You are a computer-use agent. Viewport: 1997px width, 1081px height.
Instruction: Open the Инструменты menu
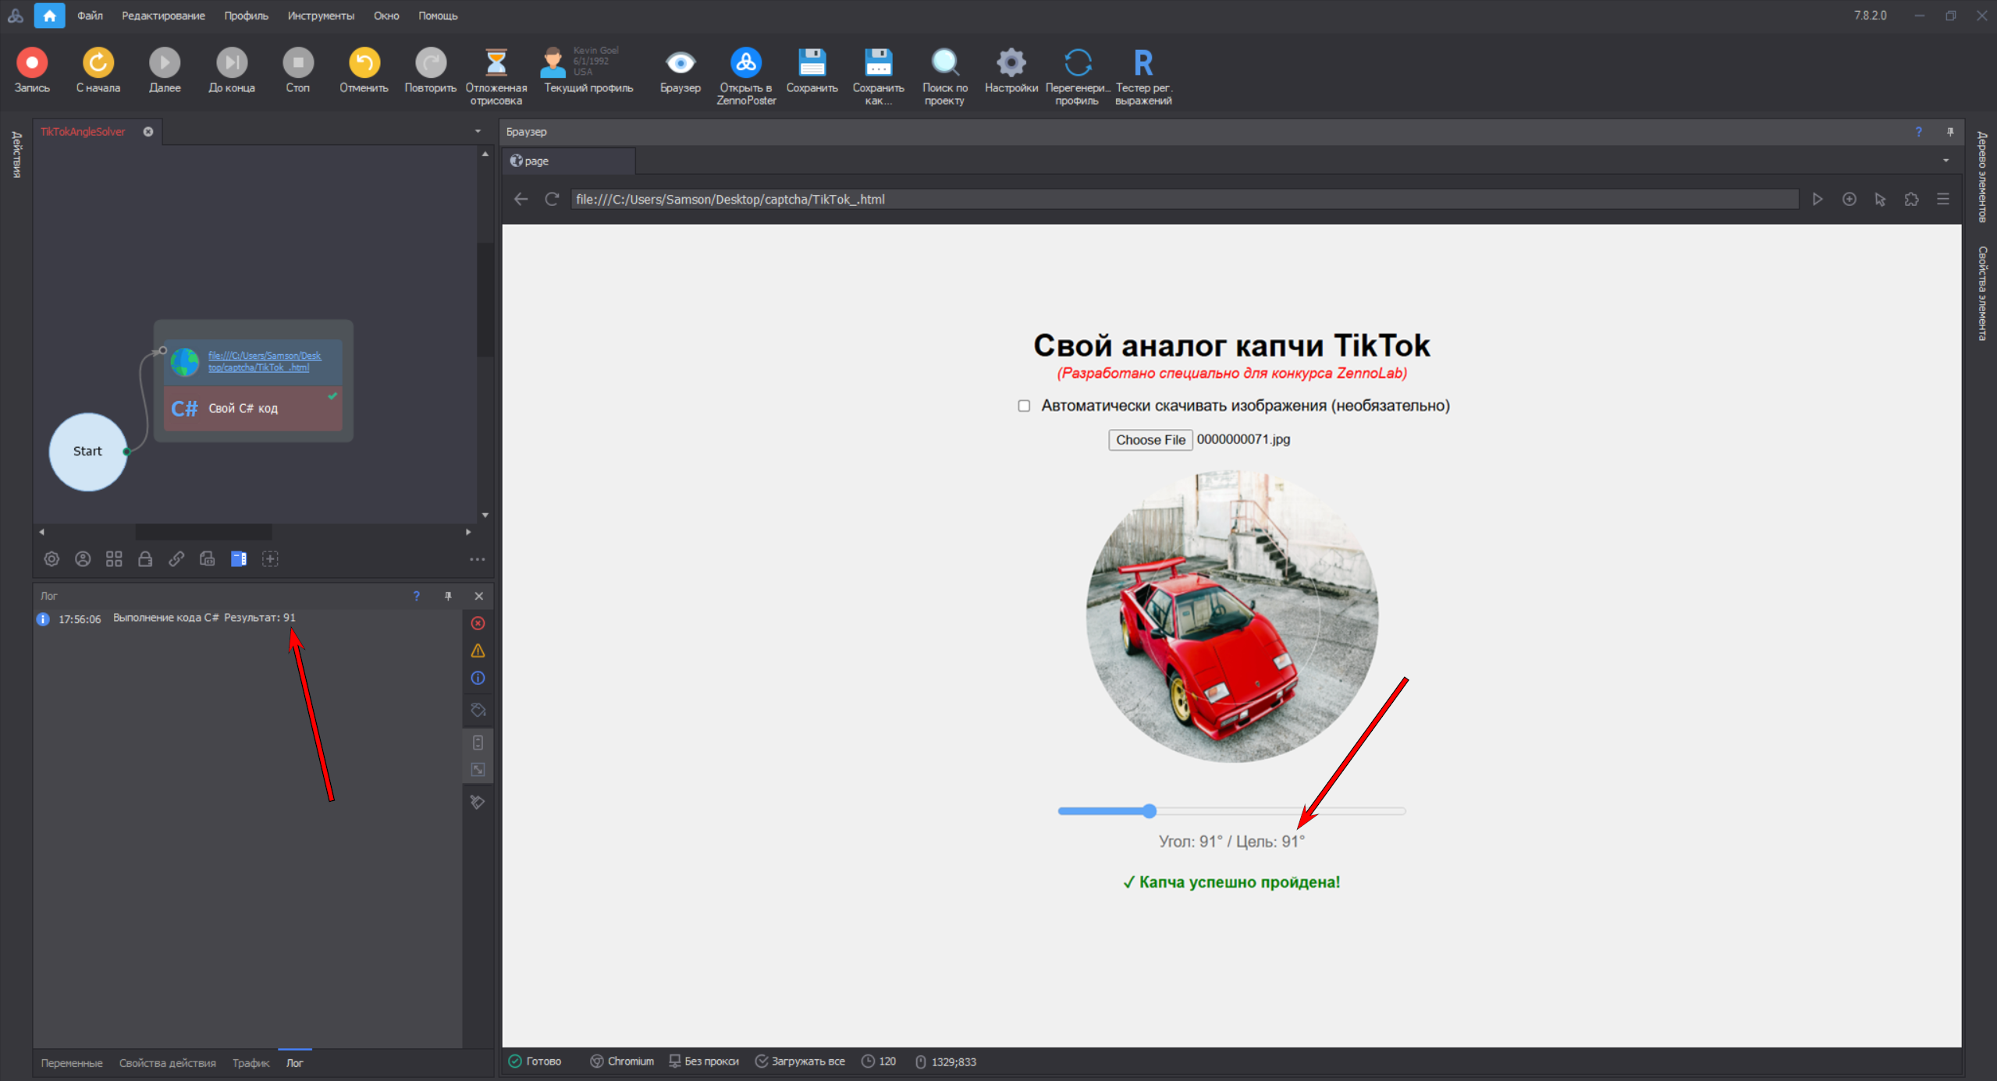[320, 16]
